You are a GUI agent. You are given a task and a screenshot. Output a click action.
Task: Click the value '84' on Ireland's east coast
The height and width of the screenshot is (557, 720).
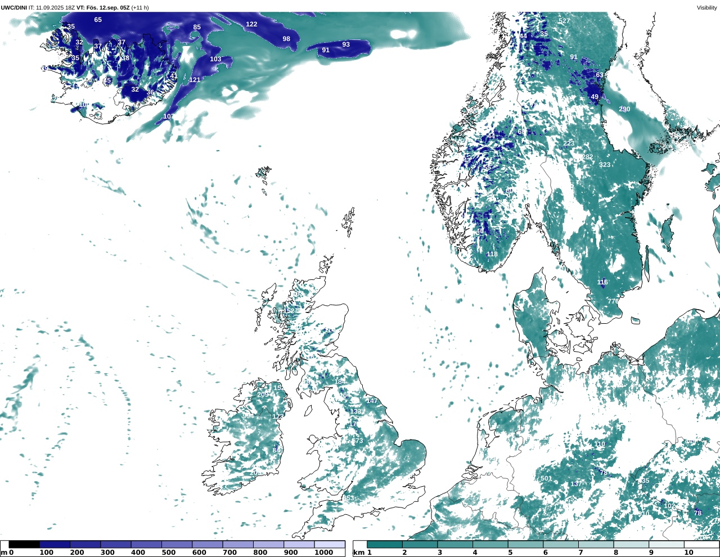tap(277, 450)
